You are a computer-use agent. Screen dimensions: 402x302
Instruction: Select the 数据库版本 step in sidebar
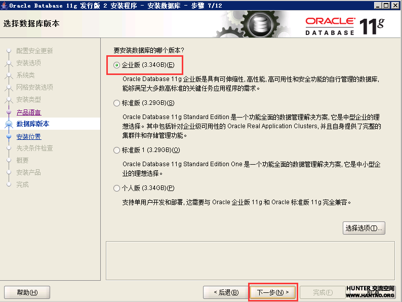32,124
